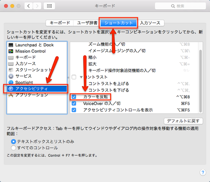210x182 pixels.
Task: Select すべてのコントロール radio button
Action: [x=14, y=148]
